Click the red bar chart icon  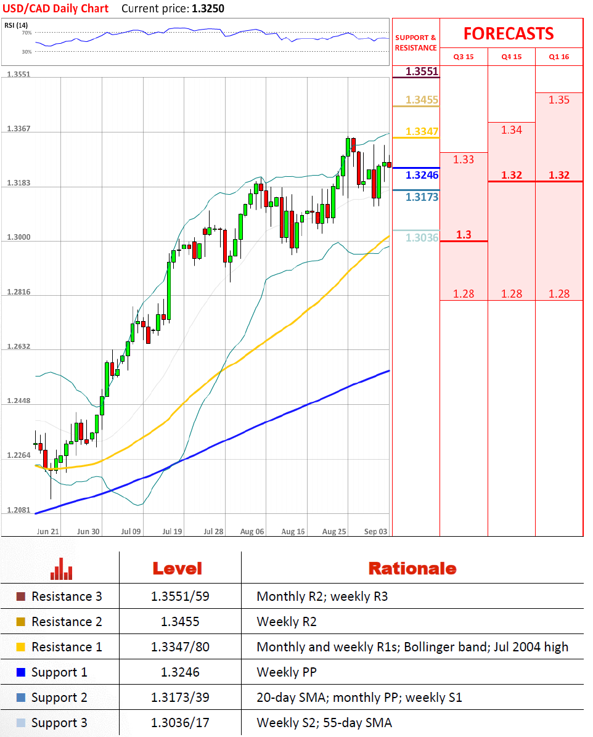click(x=61, y=569)
